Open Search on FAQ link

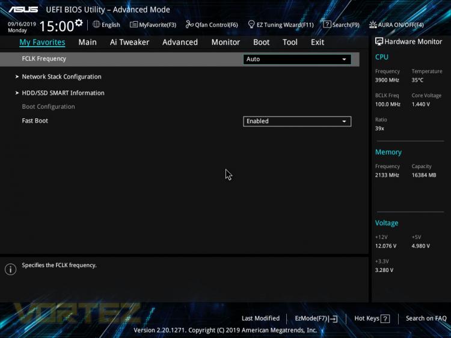[426, 318]
